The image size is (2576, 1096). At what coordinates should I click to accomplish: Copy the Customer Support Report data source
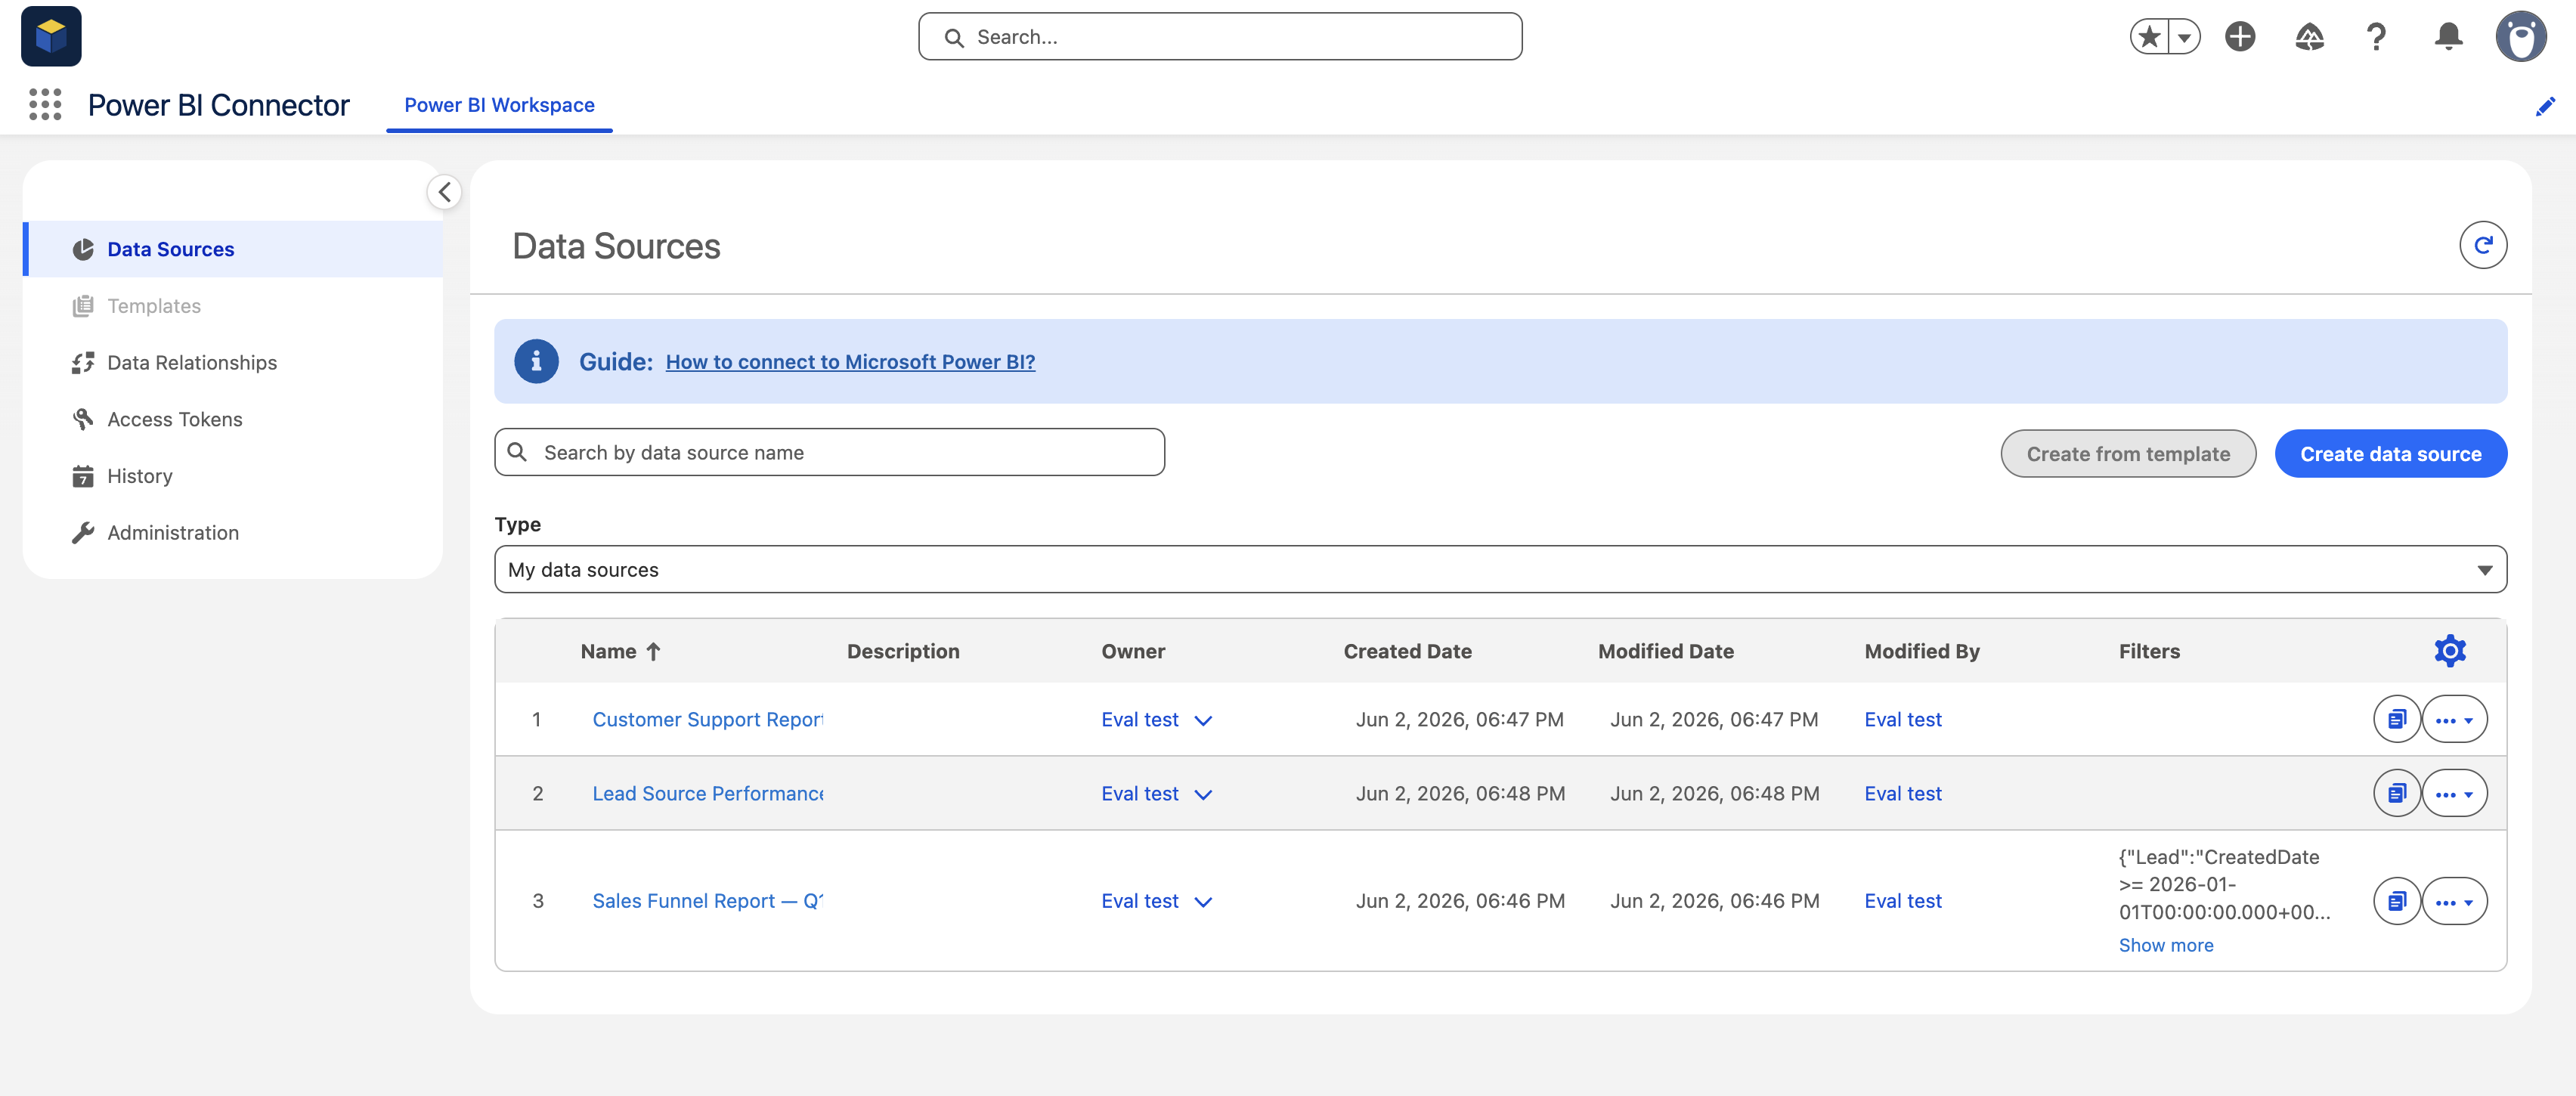click(2396, 719)
